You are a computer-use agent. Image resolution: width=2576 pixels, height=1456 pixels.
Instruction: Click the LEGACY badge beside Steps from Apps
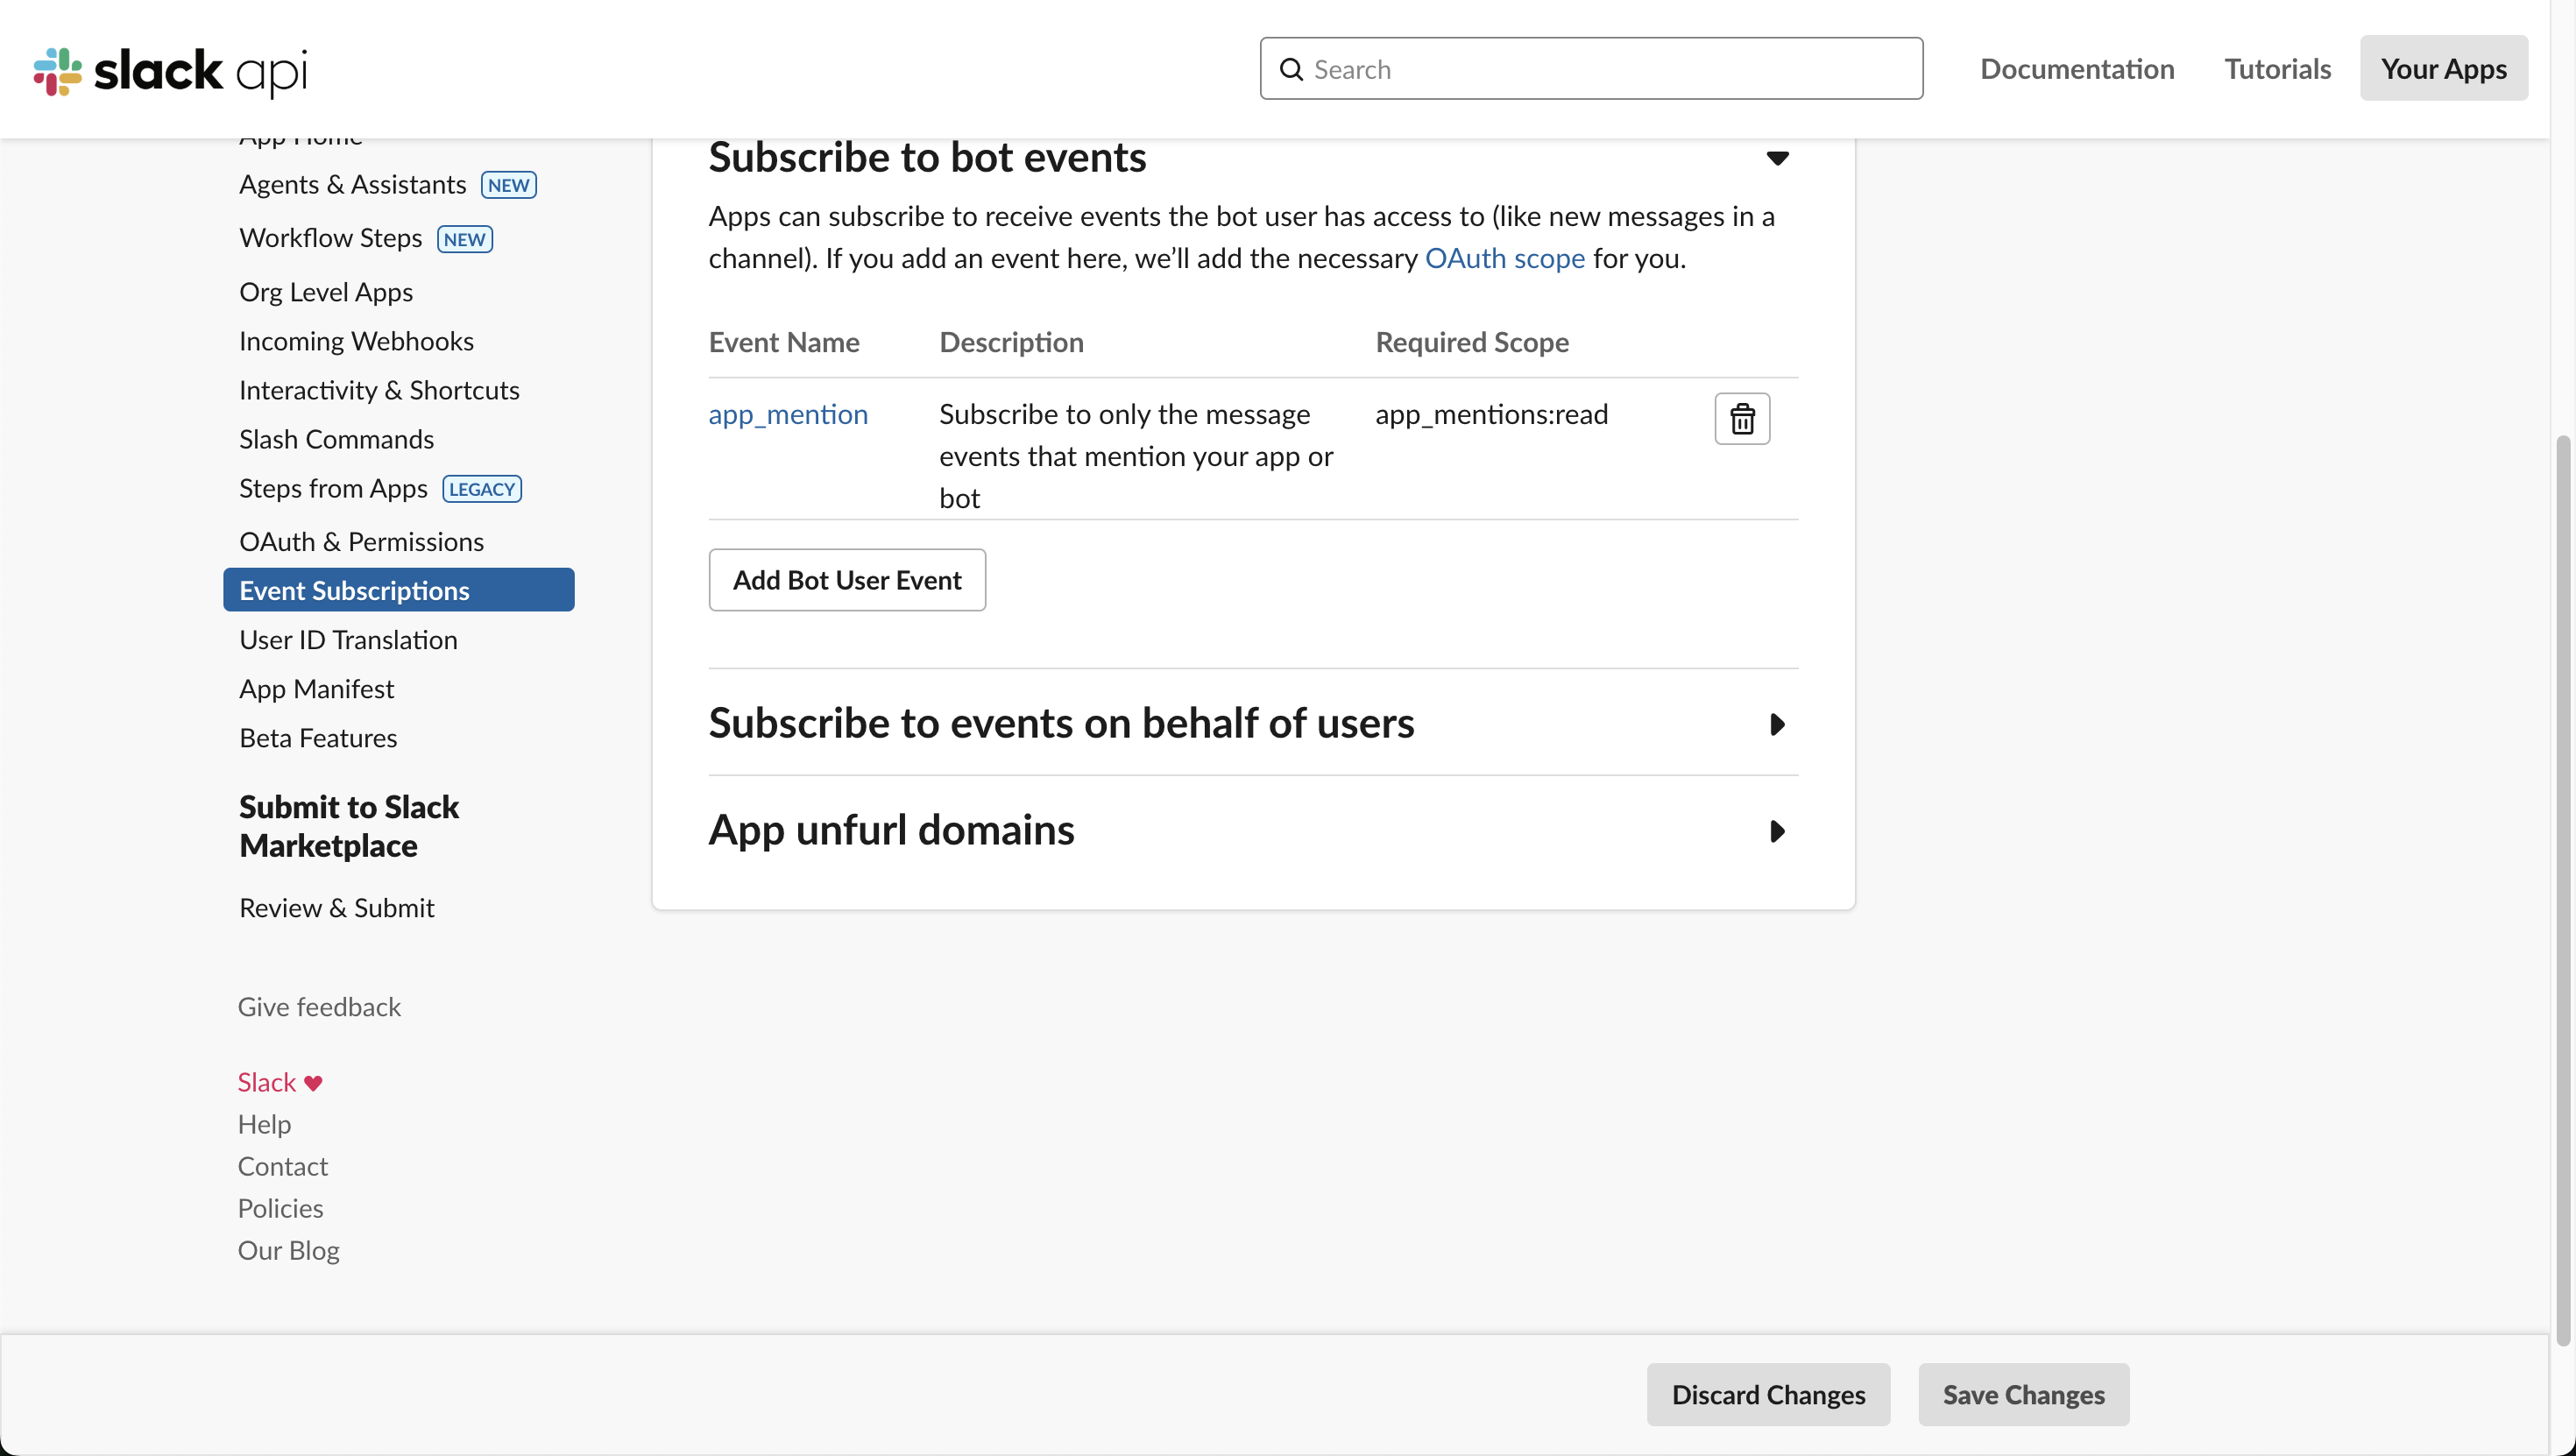click(x=482, y=489)
